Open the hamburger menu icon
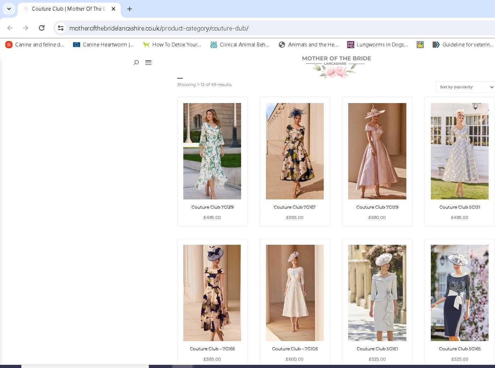This screenshot has height=368, width=495. click(148, 63)
